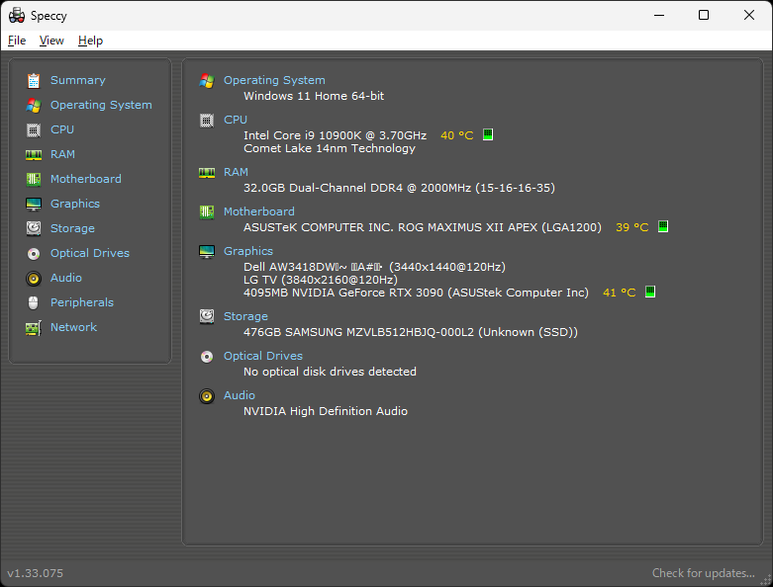Click the Graphics monitor icon in summary panel
The width and height of the screenshot is (773, 587).
(x=207, y=252)
